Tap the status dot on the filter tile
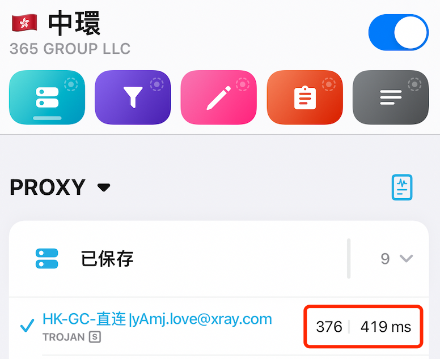This screenshot has height=359, width=440. pyautogui.click(x=157, y=84)
